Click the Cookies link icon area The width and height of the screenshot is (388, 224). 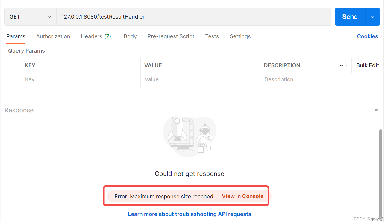click(368, 36)
